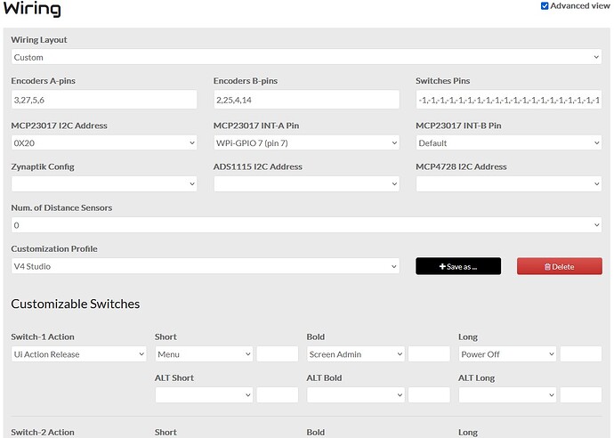Open the MCP23017 I2C Address dropdown
Image resolution: width=614 pixels, height=438 pixels.
[104, 142]
